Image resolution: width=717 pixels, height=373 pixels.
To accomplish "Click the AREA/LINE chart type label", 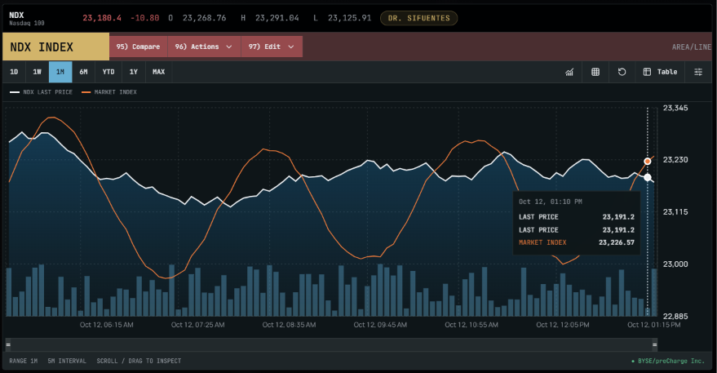I will click(692, 47).
